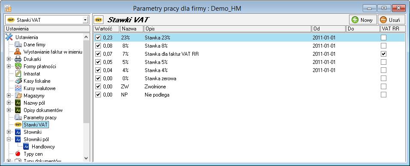This screenshot has width=410, height=166.
Task: Expand the Słowniki tree node
Action: click(x=9, y=132)
